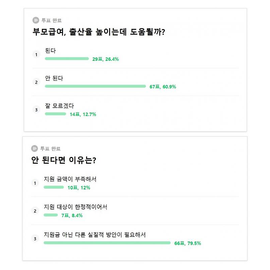
Task: Click the 지원 대상이 한정적이어서 progress bar
Action: 51,215
